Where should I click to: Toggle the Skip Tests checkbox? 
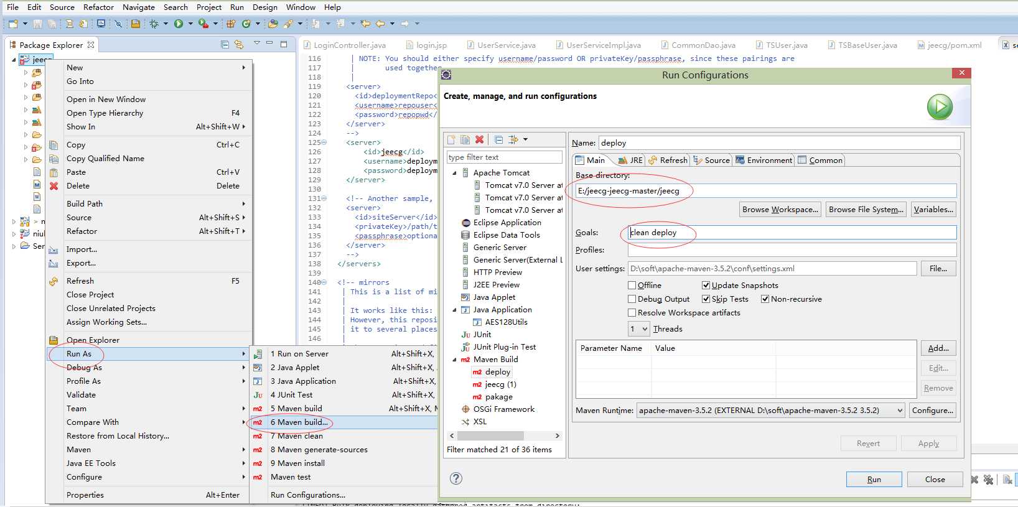tap(706, 299)
